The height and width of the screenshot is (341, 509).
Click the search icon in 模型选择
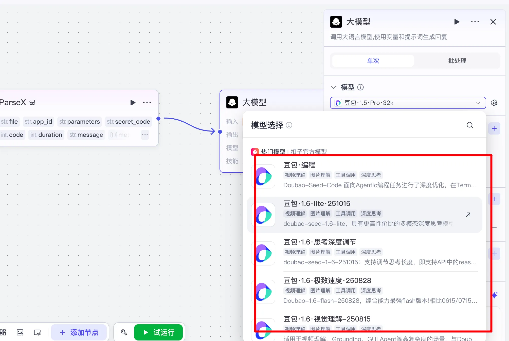pos(470,125)
